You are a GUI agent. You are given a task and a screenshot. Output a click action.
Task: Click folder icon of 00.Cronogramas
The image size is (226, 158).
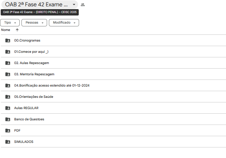coord(8,40)
